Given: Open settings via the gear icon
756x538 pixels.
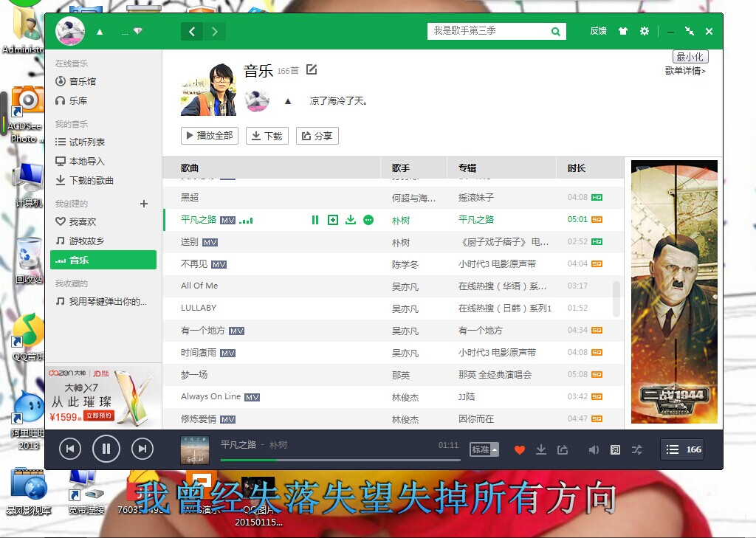Looking at the screenshot, I should (645, 31).
